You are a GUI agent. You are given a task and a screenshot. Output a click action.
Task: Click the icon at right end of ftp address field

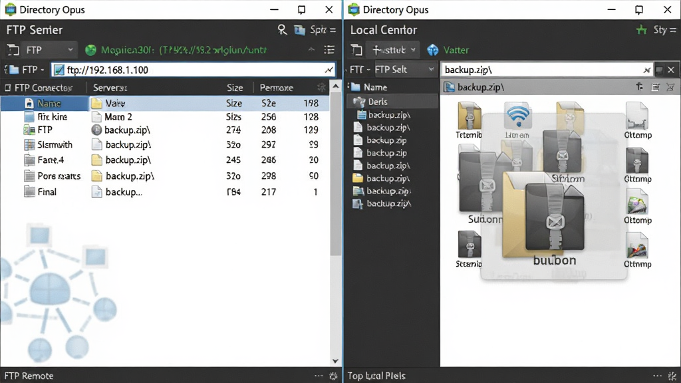click(x=329, y=70)
